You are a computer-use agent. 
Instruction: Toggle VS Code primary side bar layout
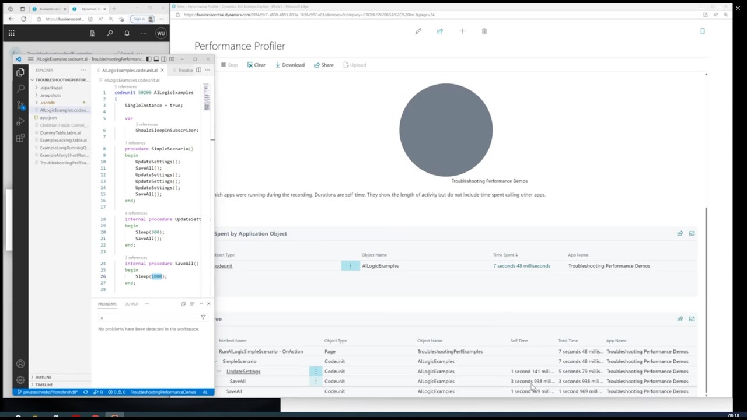(x=149, y=59)
